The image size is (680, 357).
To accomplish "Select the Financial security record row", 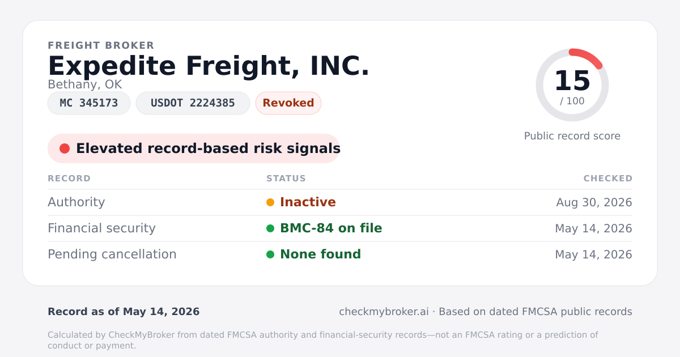I will coord(340,228).
